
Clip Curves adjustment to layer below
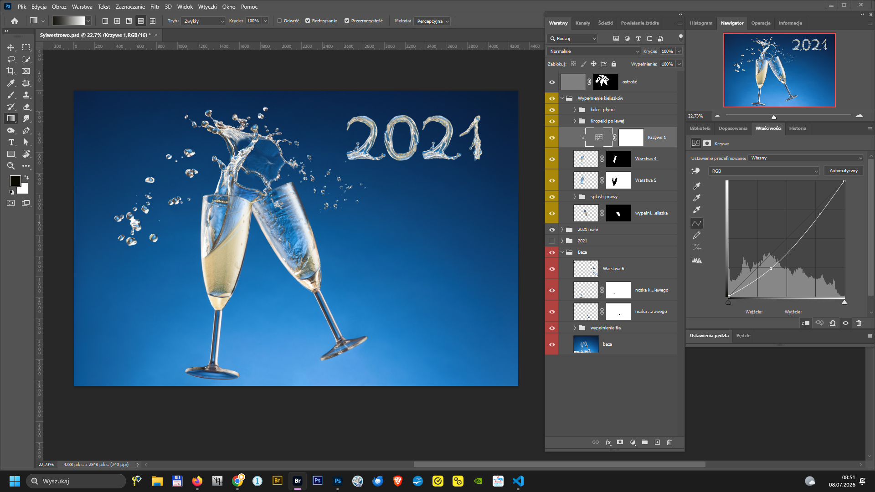click(x=806, y=323)
